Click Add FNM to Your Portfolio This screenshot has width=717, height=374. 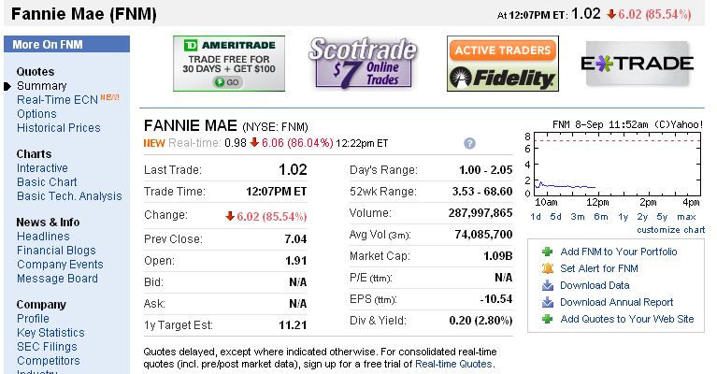coord(619,252)
